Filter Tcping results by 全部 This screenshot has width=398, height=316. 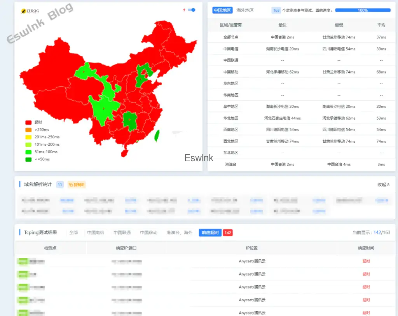[73, 232]
